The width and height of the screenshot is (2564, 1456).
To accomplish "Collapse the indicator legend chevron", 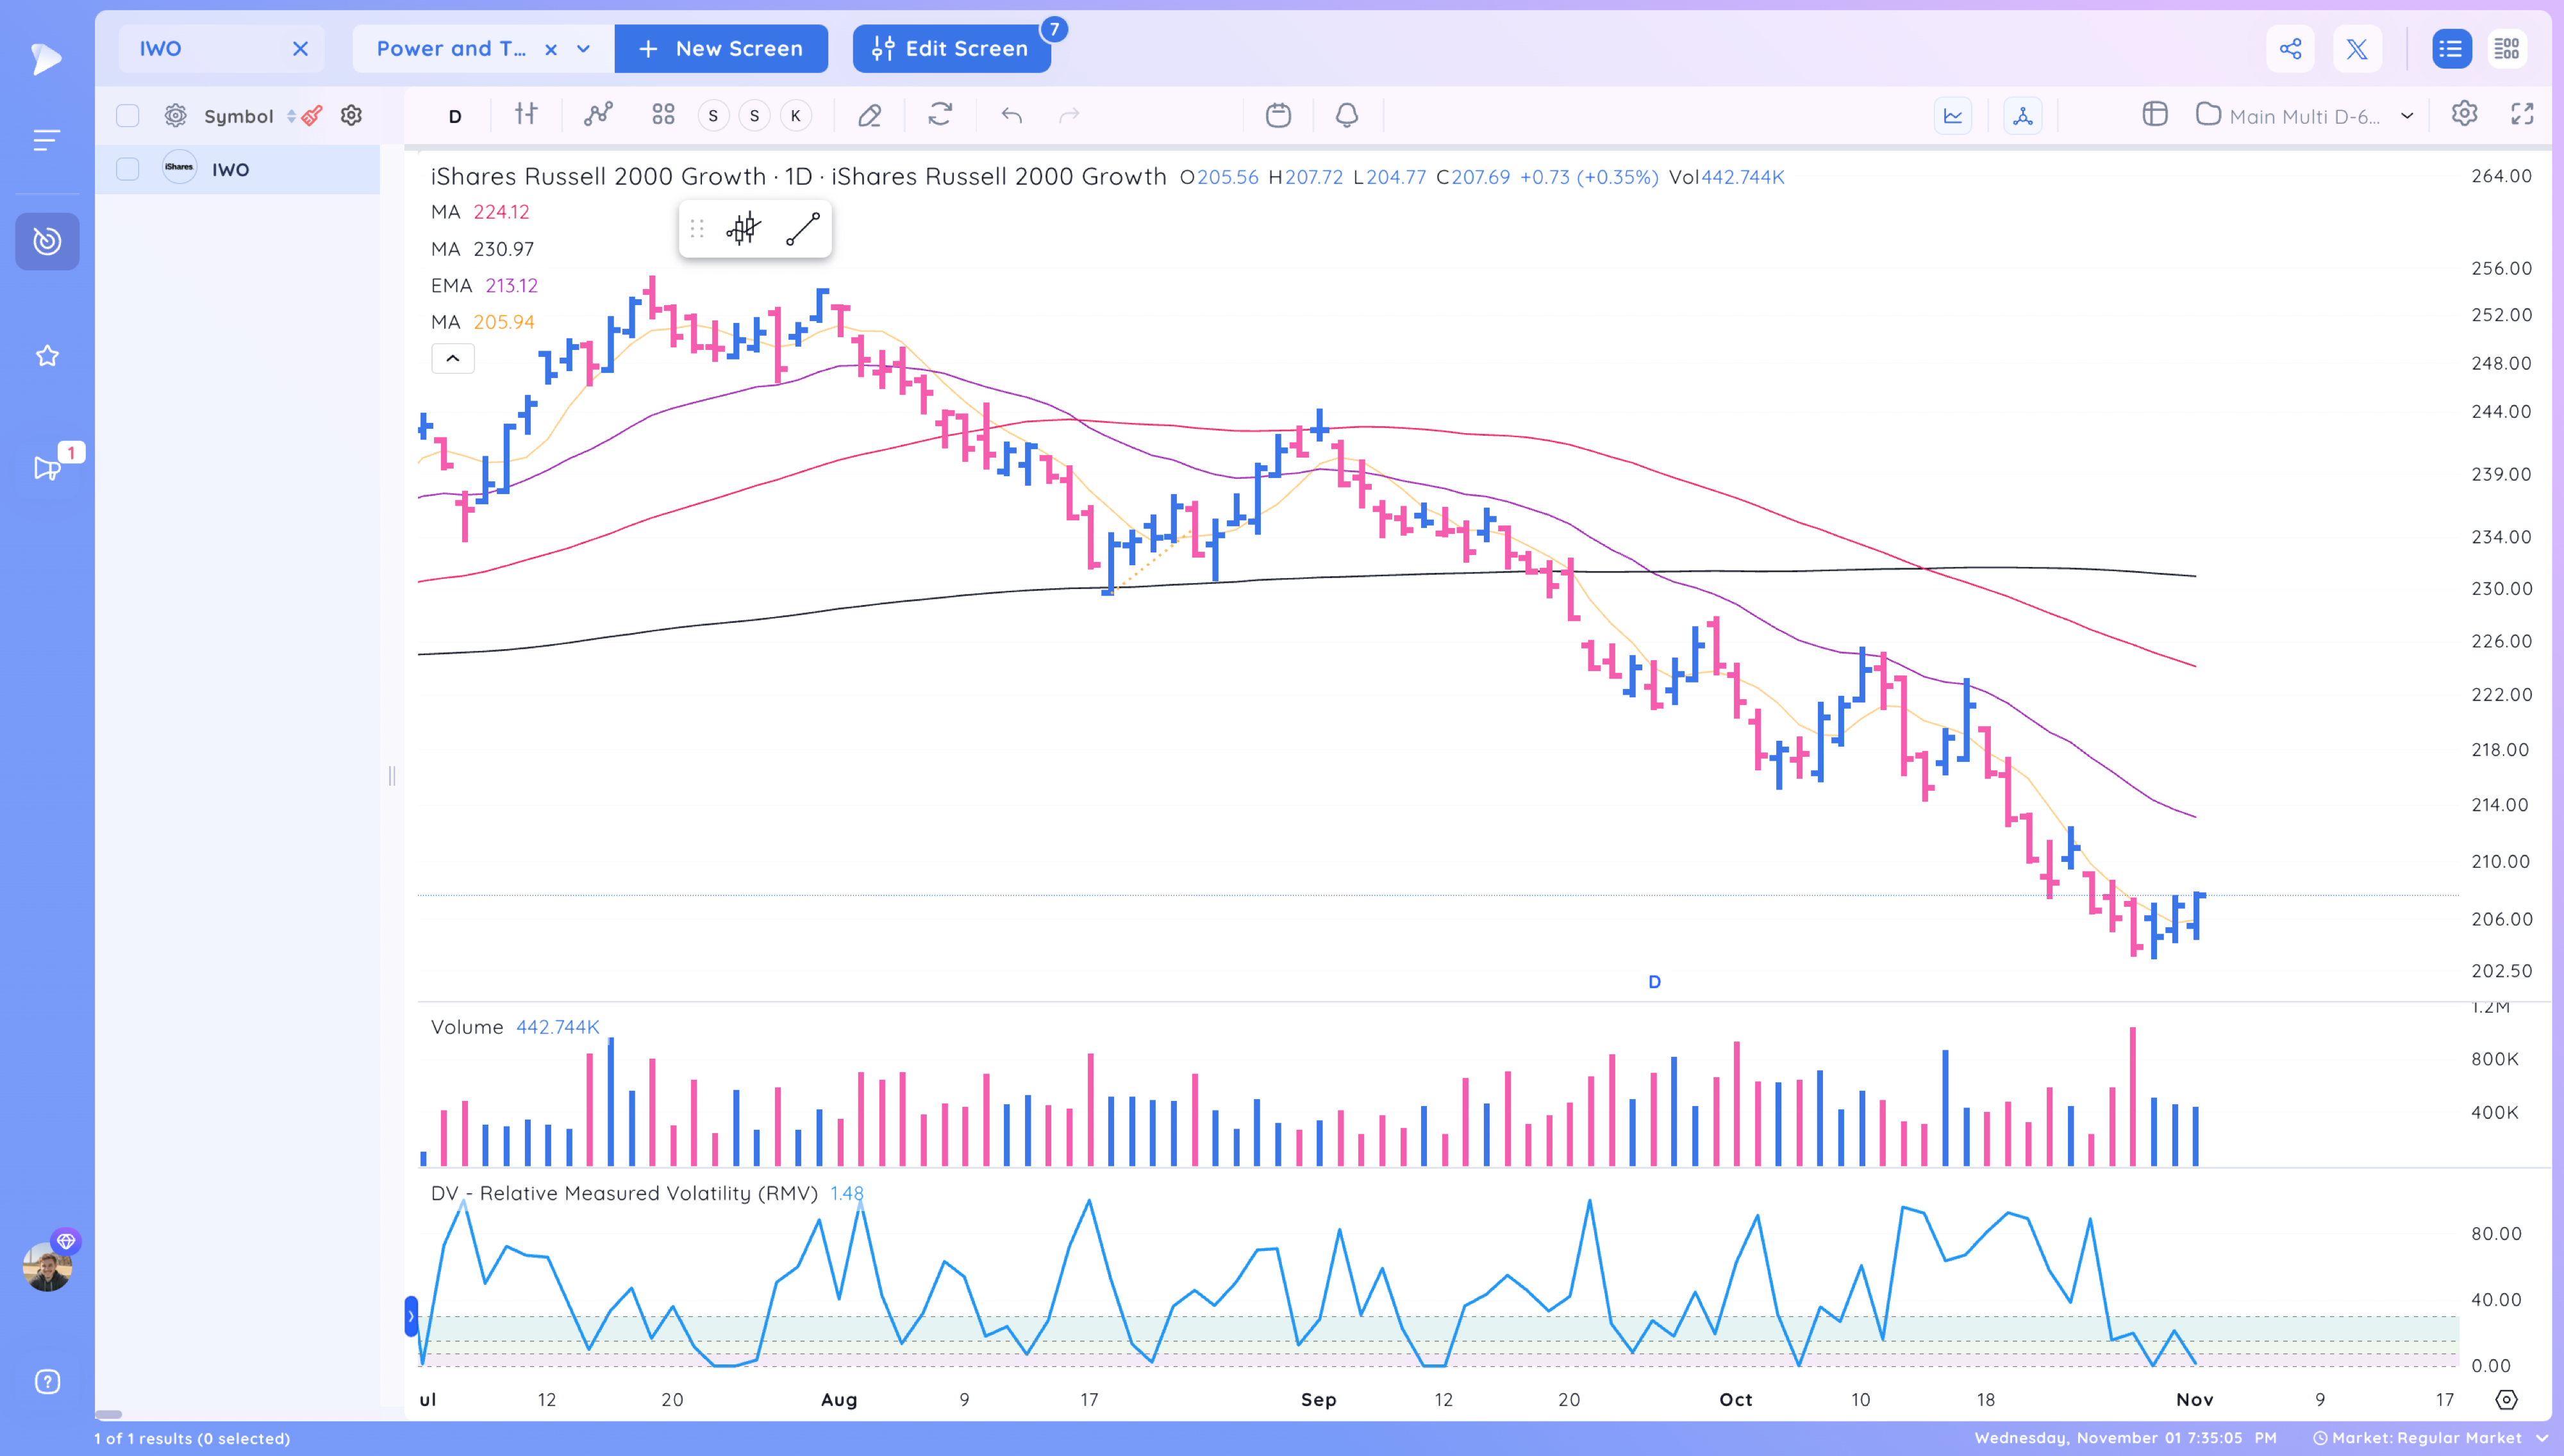I will pyautogui.click(x=453, y=358).
